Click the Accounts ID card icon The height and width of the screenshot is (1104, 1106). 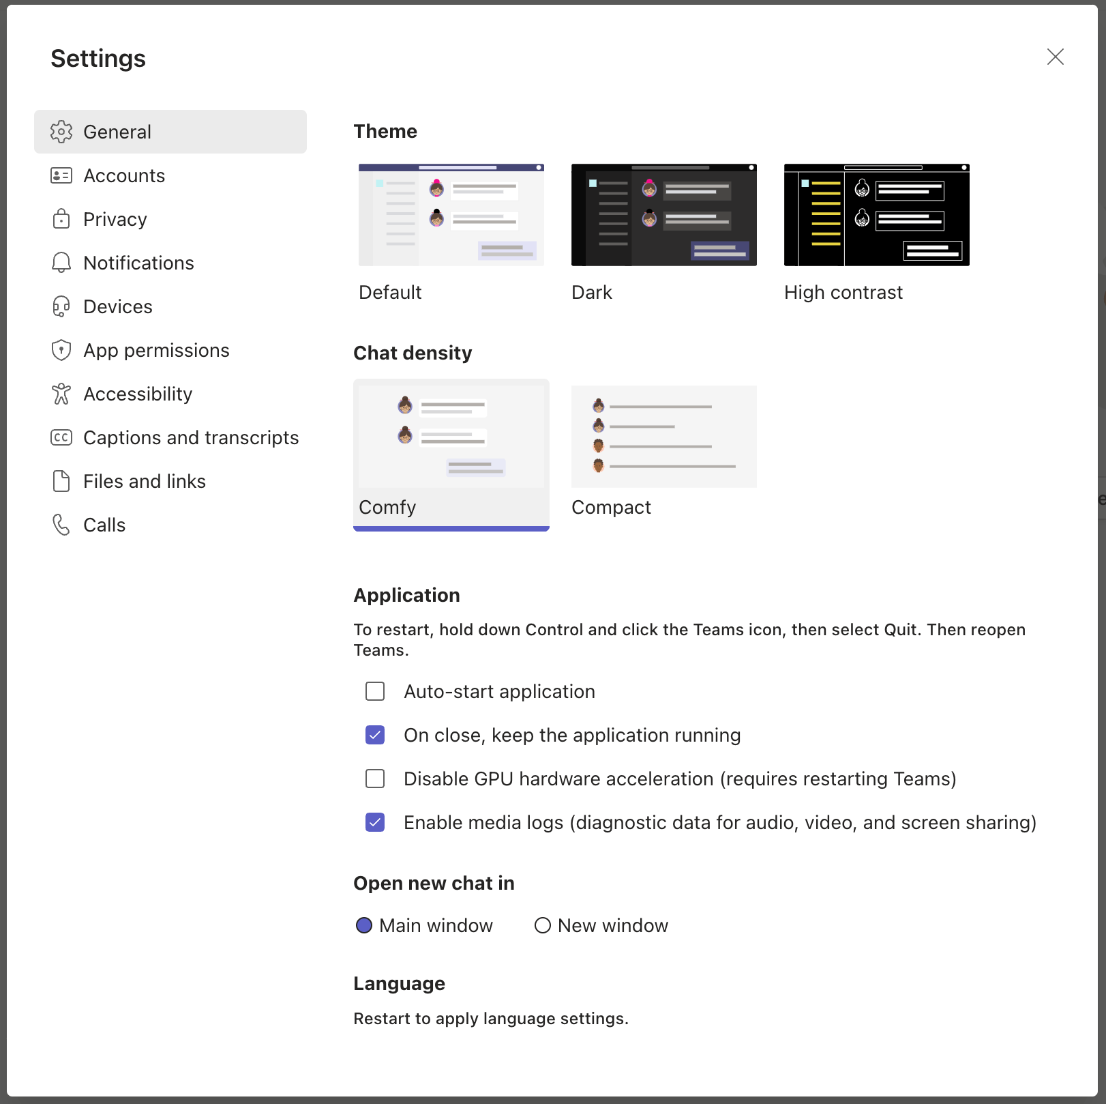pyautogui.click(x=61, y=176)
